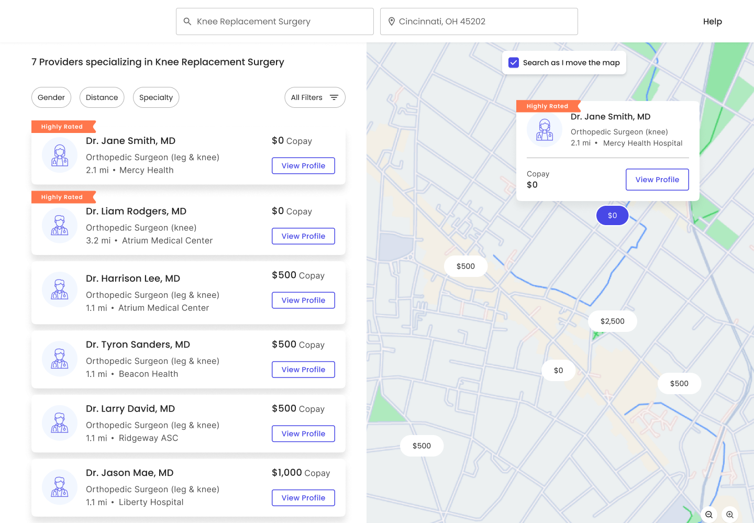Open the Distance filter

click(102, 97)
